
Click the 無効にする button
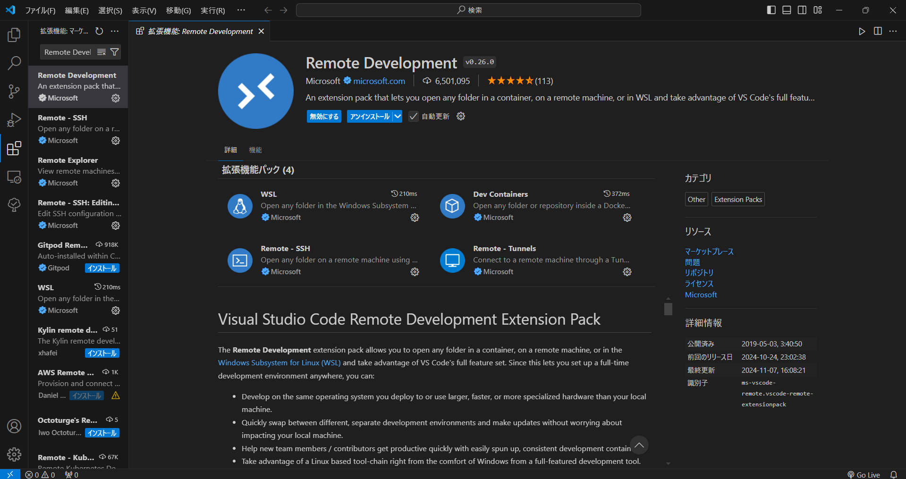[324, 116]
